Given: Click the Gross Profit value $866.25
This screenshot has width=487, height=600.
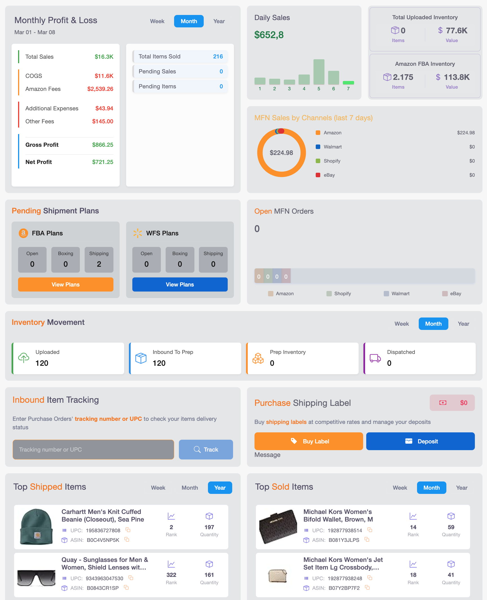Looking at the screenshot, I should (x=103, y=145).
